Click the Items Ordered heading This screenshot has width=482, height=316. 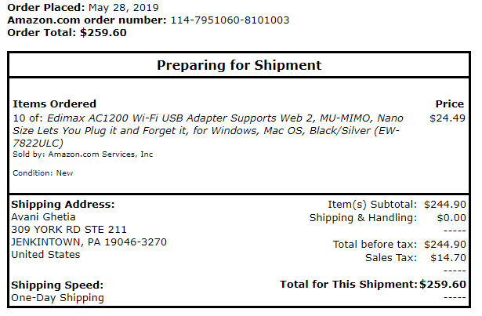(55, 104)
